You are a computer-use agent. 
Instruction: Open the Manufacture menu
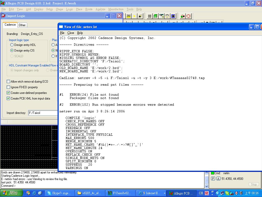[116, 9]
